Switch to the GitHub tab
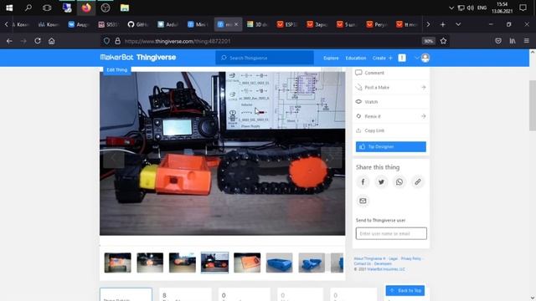Screen dimensions: 536x301 coord(138,24)
